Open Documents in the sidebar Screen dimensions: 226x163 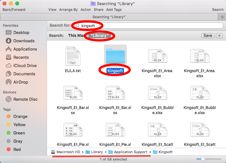click(20, 74)
